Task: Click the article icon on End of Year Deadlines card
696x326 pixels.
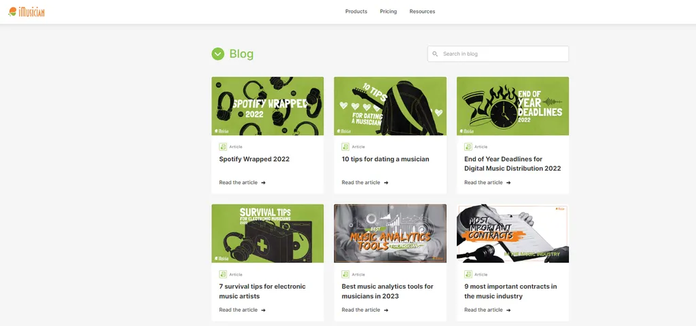Action: click(468, 147)
